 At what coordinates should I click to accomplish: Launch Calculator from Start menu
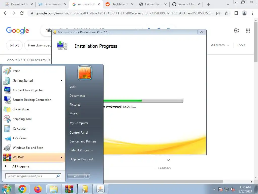34,129
